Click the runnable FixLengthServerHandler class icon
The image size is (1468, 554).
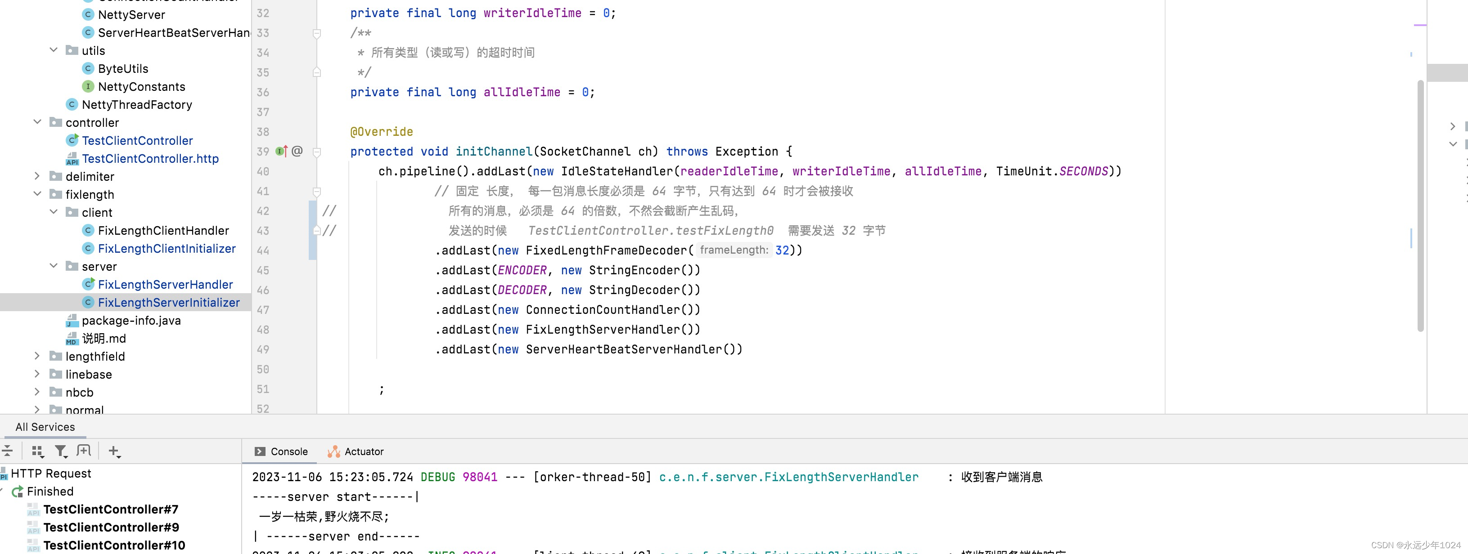(88, 284)
